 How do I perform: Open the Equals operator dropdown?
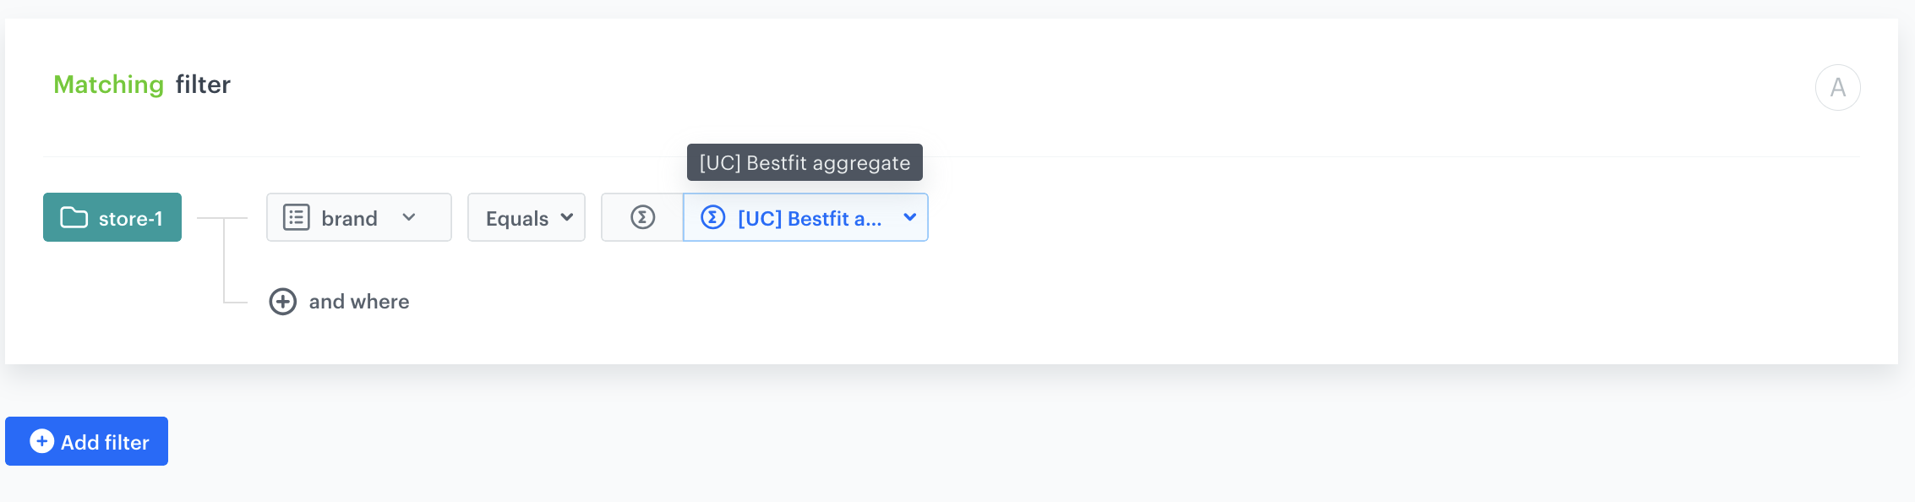pos(567,217)
